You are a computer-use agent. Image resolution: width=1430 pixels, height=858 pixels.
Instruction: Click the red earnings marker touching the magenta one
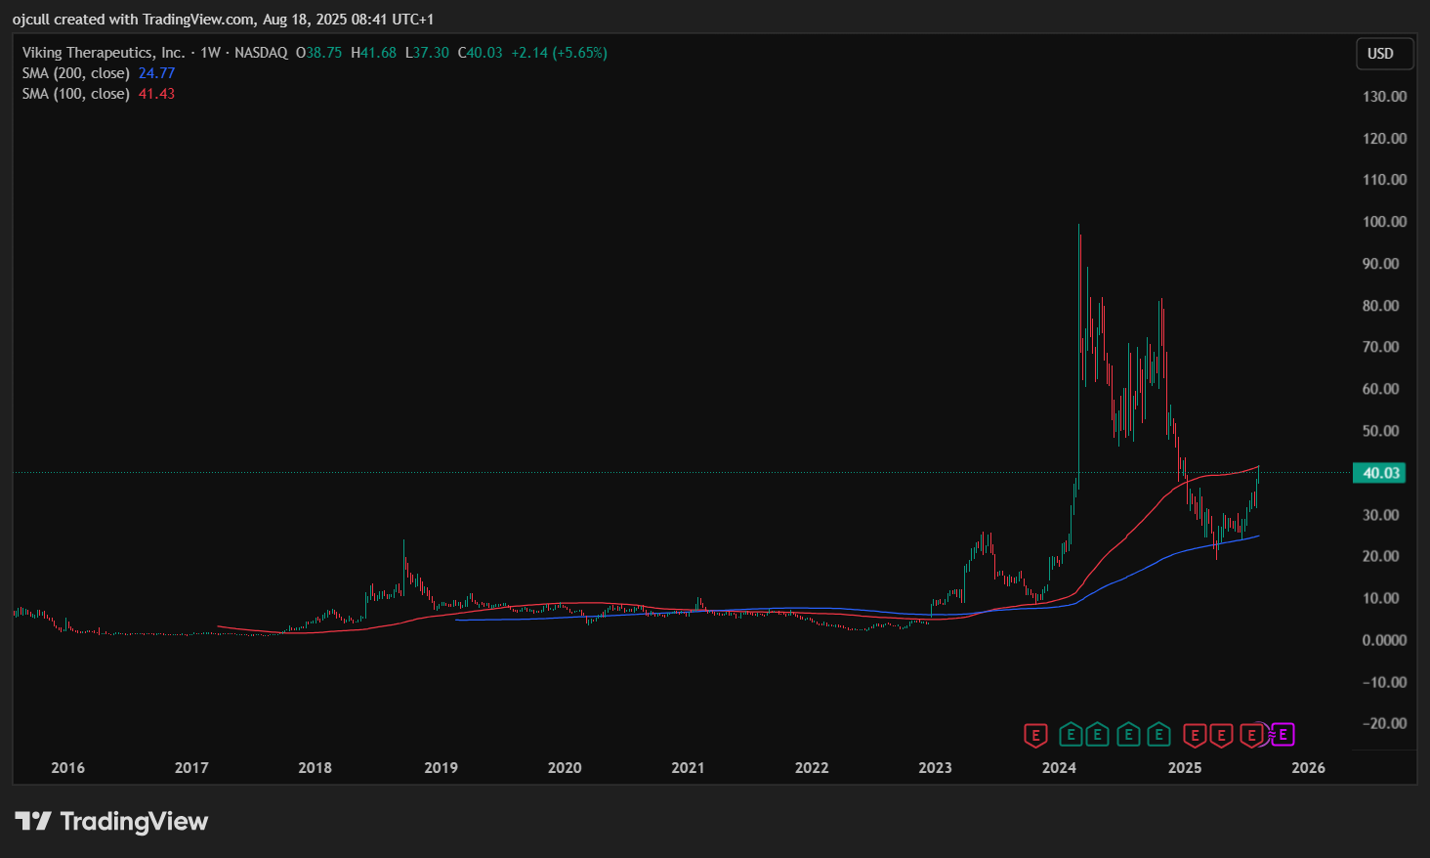1251,735
